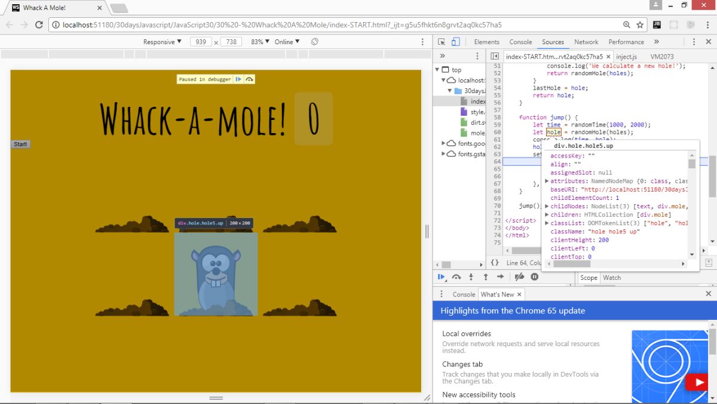Click the rotate viewport icon

click(x=315, y=42)
